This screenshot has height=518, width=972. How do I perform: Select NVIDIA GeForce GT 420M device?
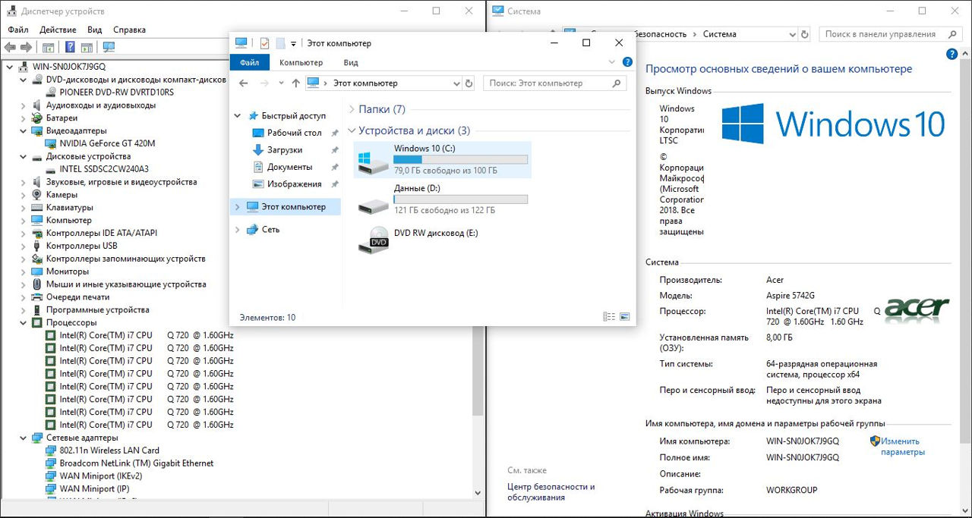tap(106, 143)
